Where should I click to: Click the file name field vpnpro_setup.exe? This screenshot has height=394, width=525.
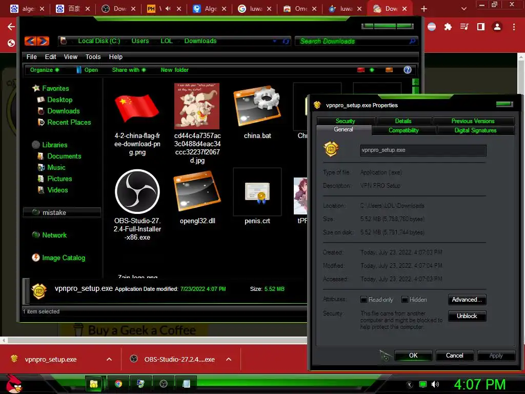pos(423,150)
